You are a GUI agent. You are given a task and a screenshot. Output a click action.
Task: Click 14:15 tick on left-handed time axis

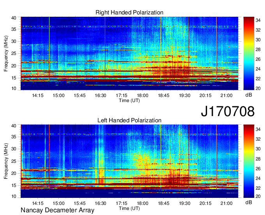coord(38,203)
